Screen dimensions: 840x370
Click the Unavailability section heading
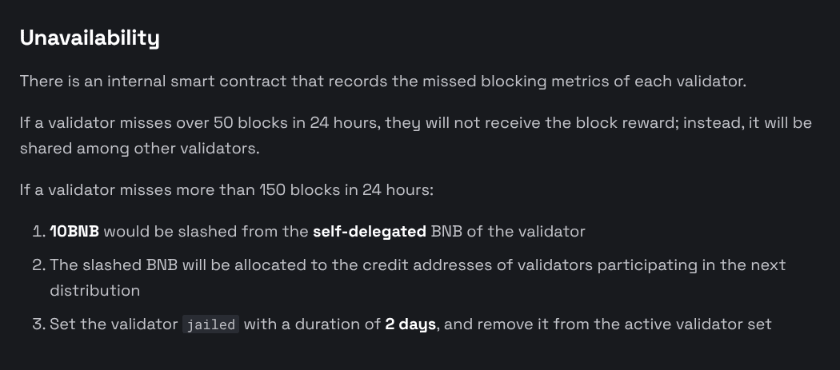tap(90, 38)
